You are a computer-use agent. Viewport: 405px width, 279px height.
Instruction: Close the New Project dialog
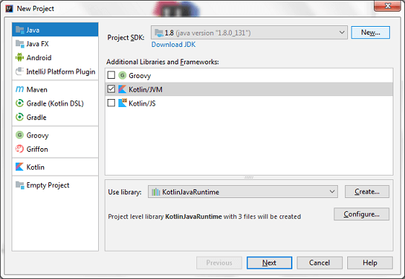tap(388, 6)
